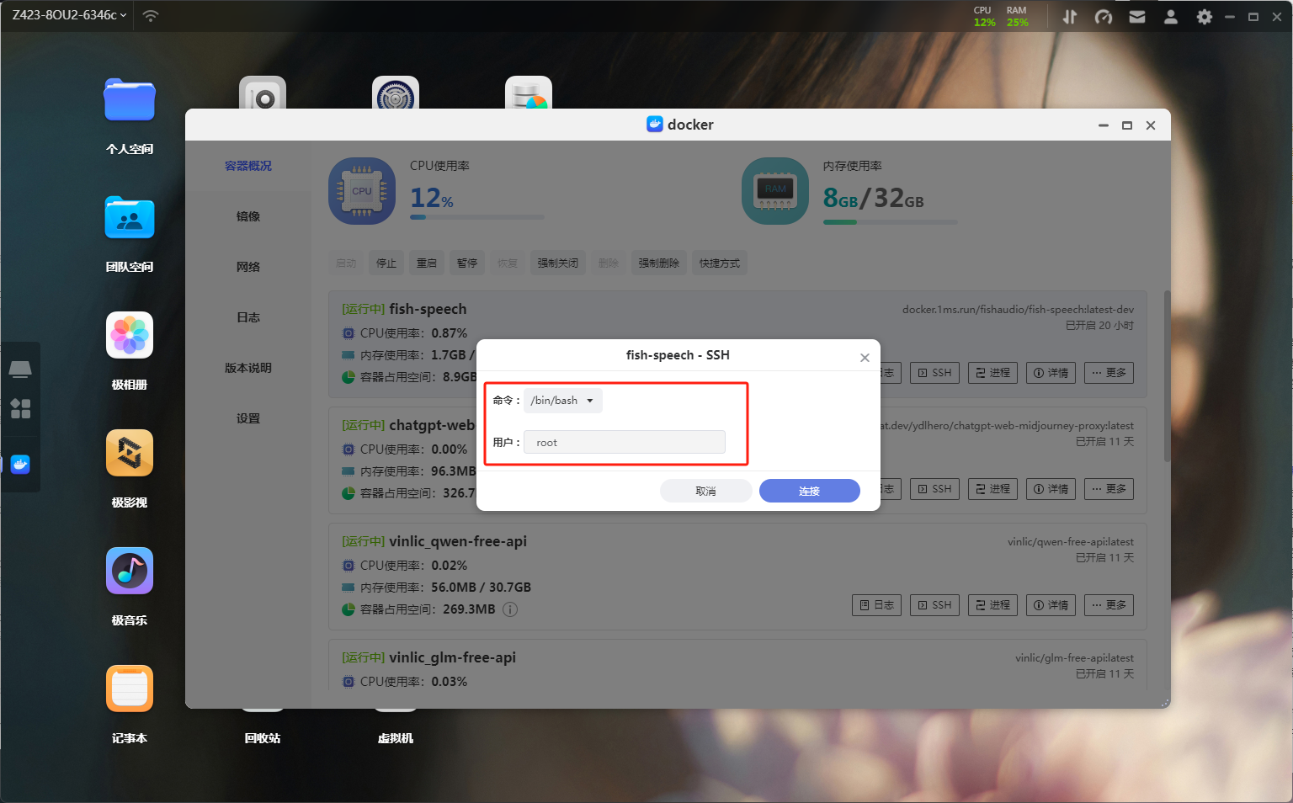The width and height of the screenshot is (1293, 803).
Task: Click the 删除 toolbar button
Action: (609, 263)
